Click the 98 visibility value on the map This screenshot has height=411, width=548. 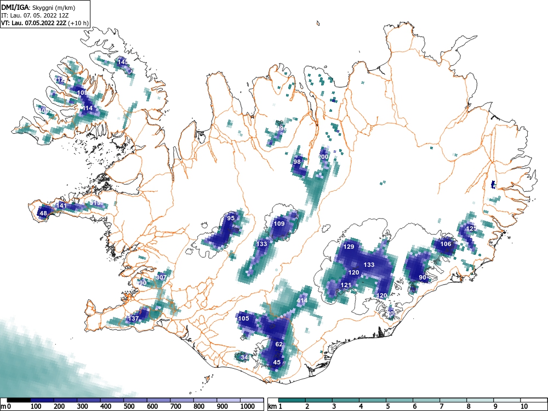pyautogui.click(x=297, y=162)
